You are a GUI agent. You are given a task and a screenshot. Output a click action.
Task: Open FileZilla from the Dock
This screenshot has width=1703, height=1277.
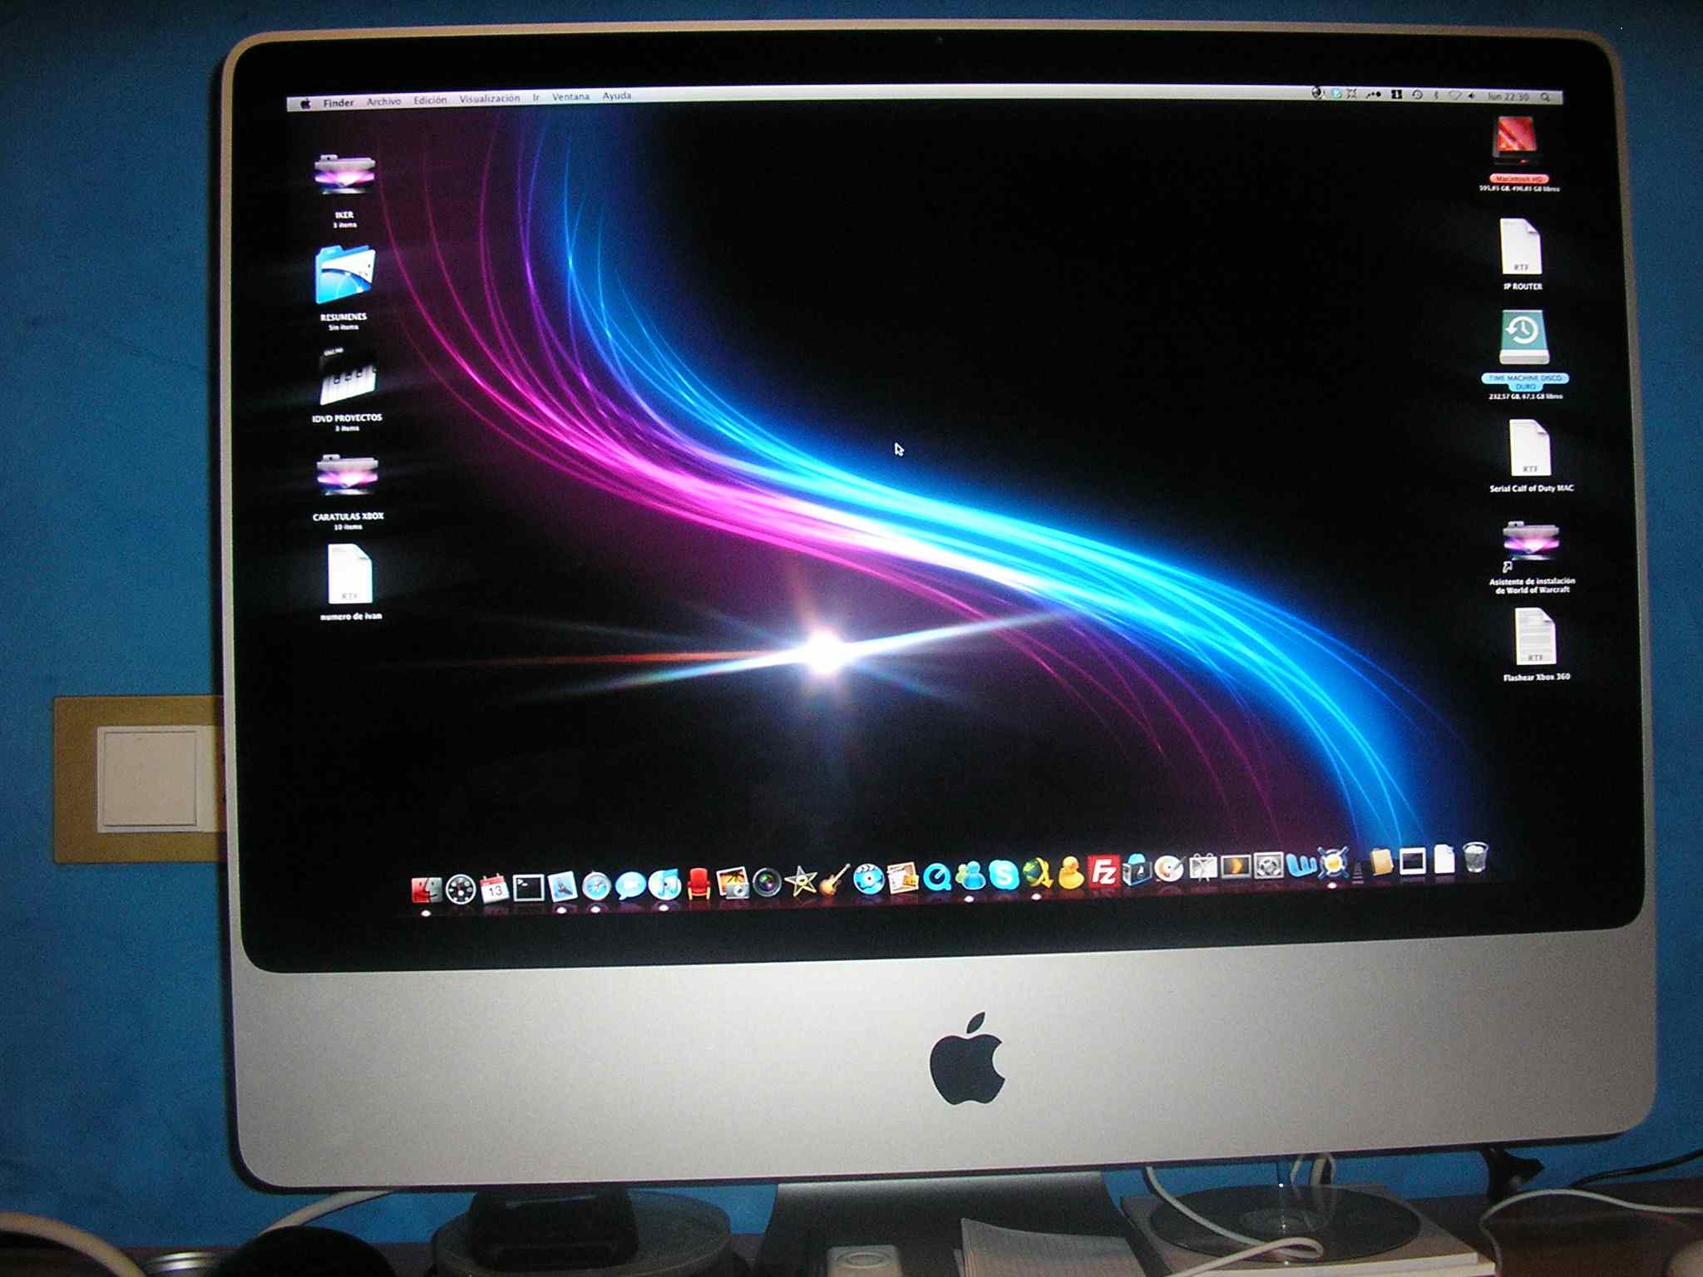coord(1103,873)
